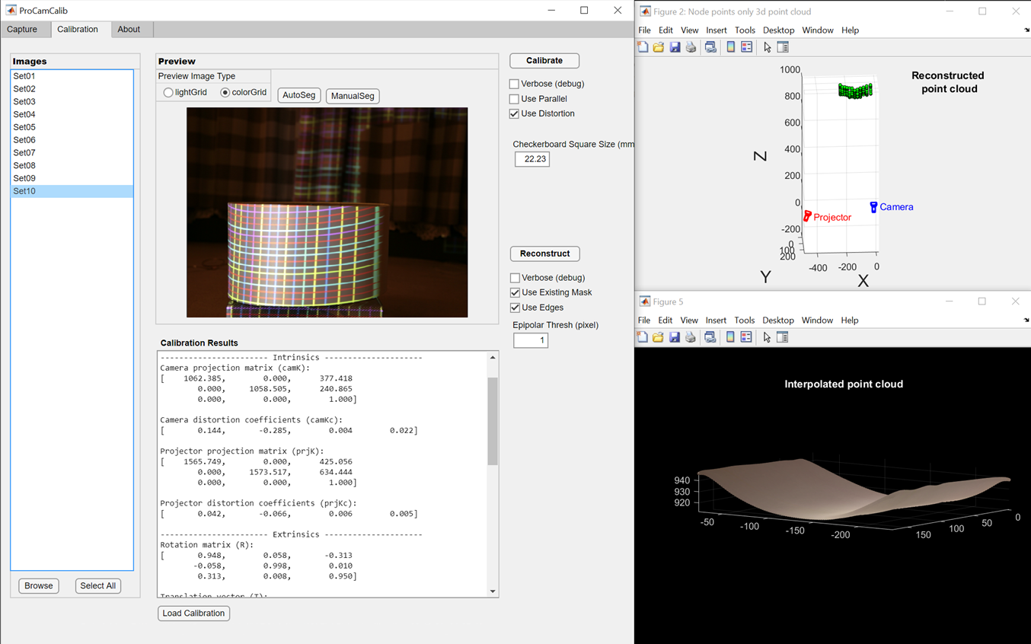Click Save Figure icon in Figure 2 toolbar
The width and height of the screenshot is (1031, 644).
(x=675, y=47)
